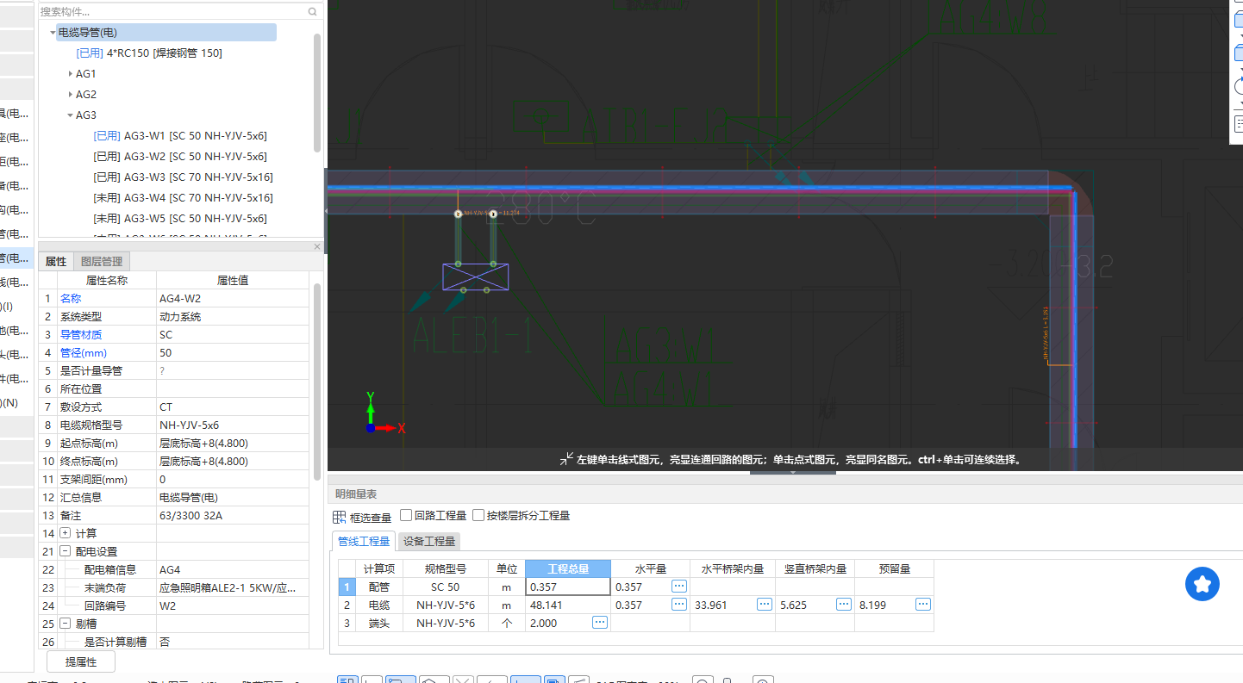Click the name value AG4-W2
Image resolution: width=1243 pixels, height=683 pixels.
coord(233,298)
